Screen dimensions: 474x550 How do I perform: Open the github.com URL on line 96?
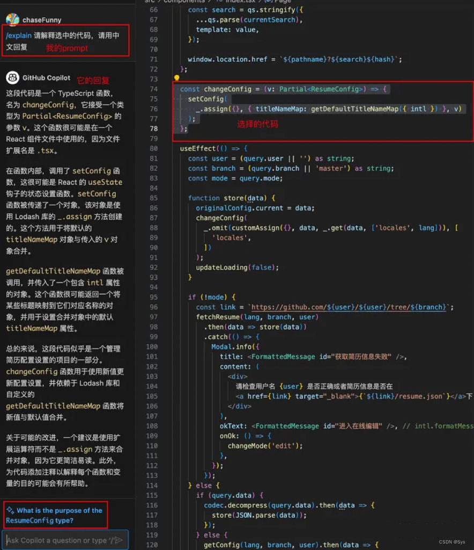(349, 307)
